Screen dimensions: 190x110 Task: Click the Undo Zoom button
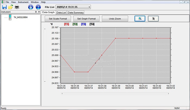click(115, 19)
